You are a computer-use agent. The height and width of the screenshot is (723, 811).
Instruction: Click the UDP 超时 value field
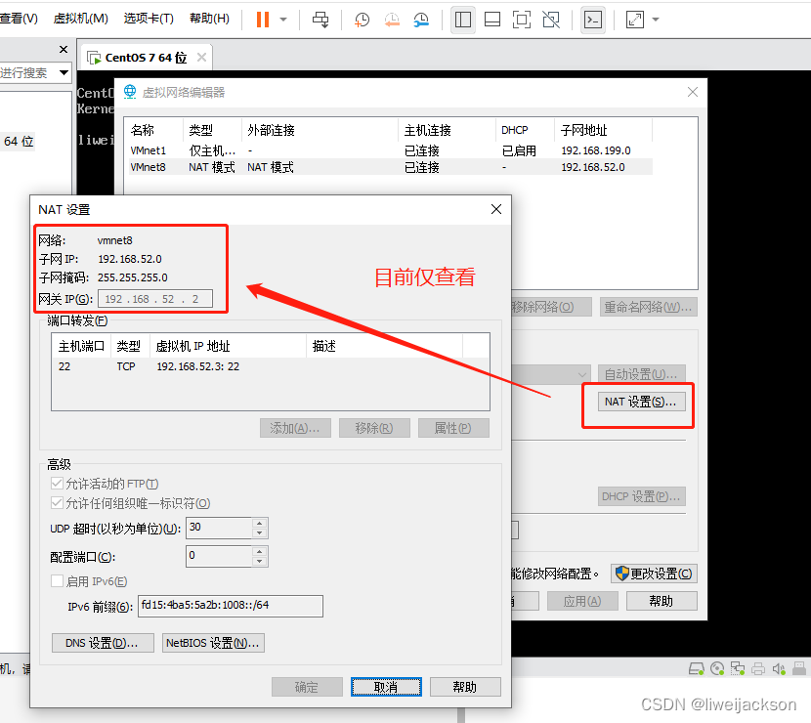pos(219,528)
